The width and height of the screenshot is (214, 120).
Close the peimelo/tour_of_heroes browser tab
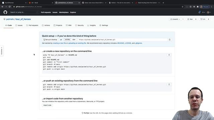(x=79, y=3)
